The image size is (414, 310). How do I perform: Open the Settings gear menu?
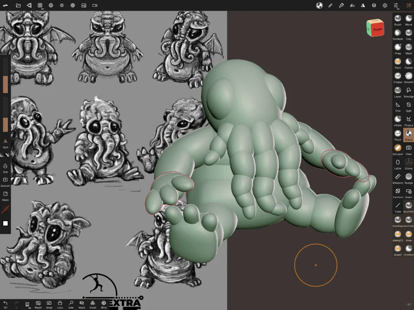pyautogui.click(x=385, y=5)
